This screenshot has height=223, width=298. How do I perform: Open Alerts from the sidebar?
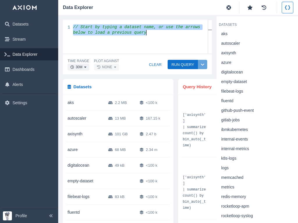(x=17, y=84)
